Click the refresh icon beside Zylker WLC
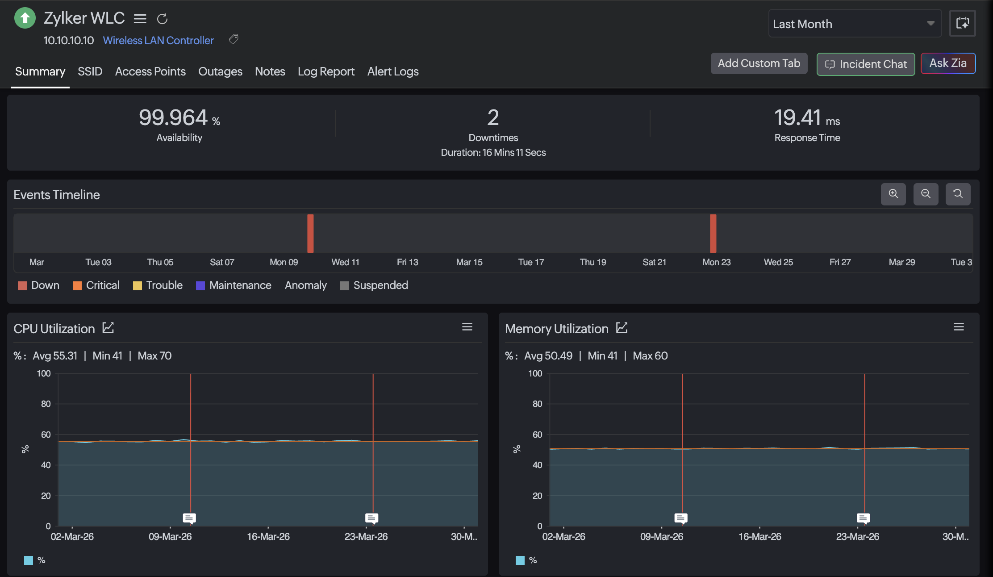 tap(162, 19)
